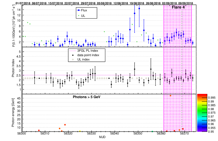Click date label 02/09/2018
Screen dimensions: 218x141
pos(169,3)
